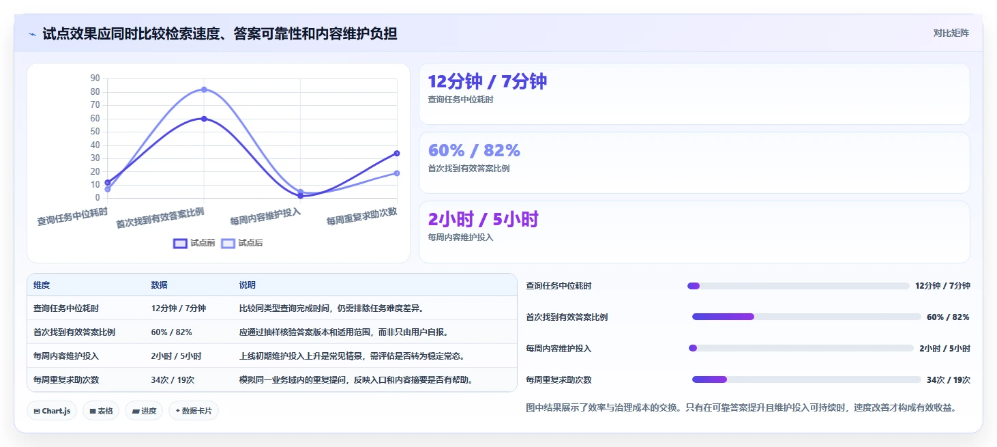997x447 pixels.
Task: Click the 表格 tag chip
Action: (x=101, y=411)
